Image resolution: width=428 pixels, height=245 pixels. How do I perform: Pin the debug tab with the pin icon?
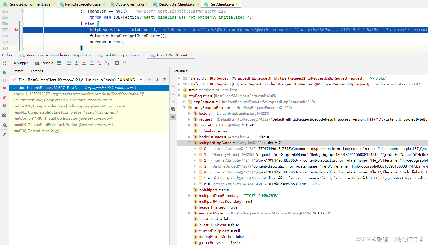tap(4, 134)
